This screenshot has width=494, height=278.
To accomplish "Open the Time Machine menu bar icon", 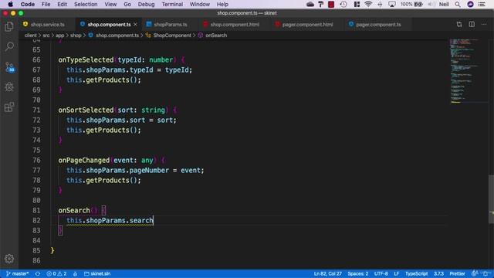I will click(x=343, y=4).
